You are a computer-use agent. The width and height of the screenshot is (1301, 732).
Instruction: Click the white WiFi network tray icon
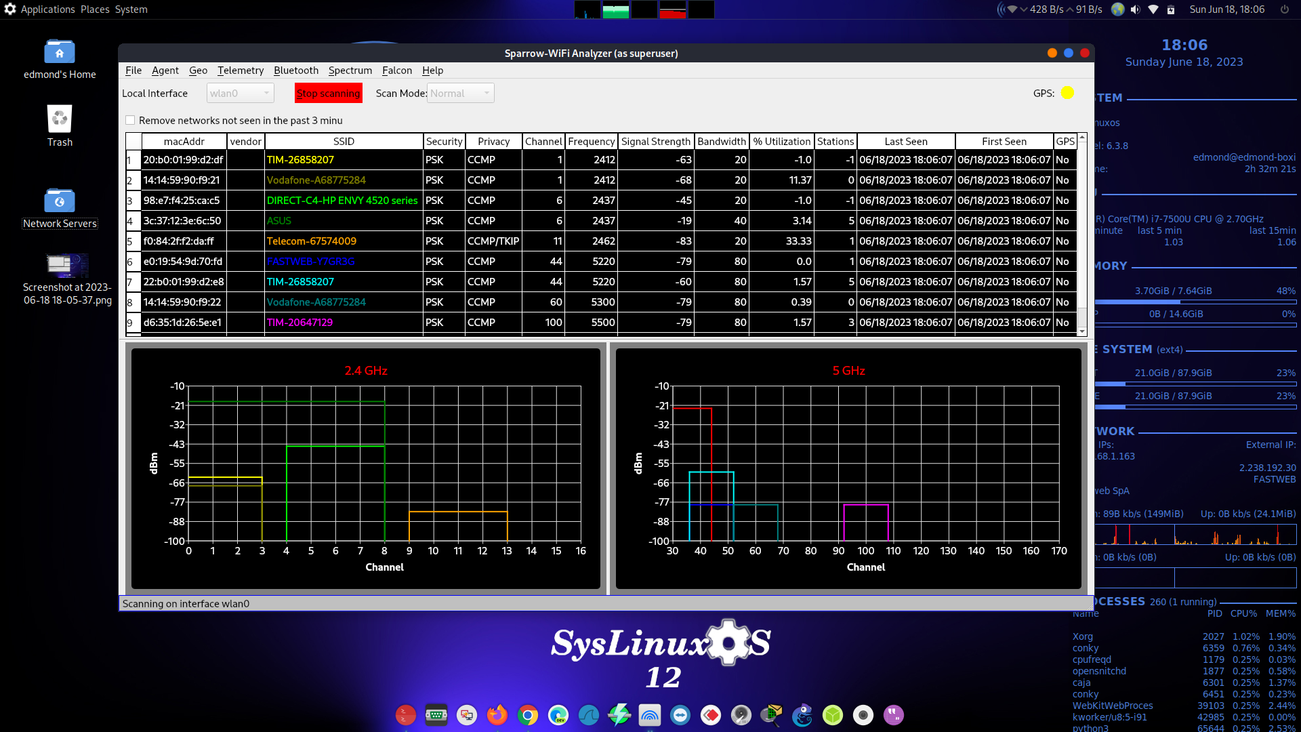tap(1153, 9)
